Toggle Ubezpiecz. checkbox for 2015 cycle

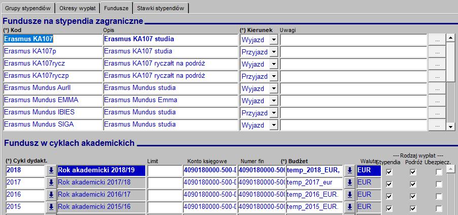[439, 208]
